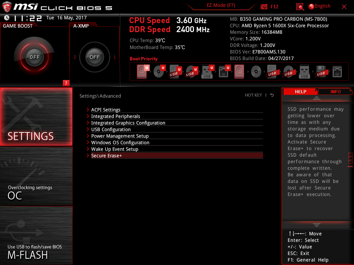Image resolution: width=354 pixels, height=265 pixels.
Task: Open the SETTINGS section
Action: (36, 117)
